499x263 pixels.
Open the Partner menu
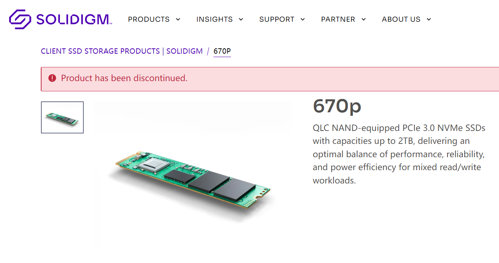(338, 19)
